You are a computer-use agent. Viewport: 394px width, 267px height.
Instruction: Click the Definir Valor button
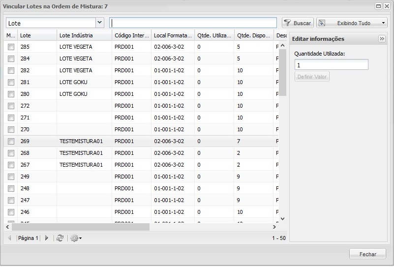[x=312, y=77]
